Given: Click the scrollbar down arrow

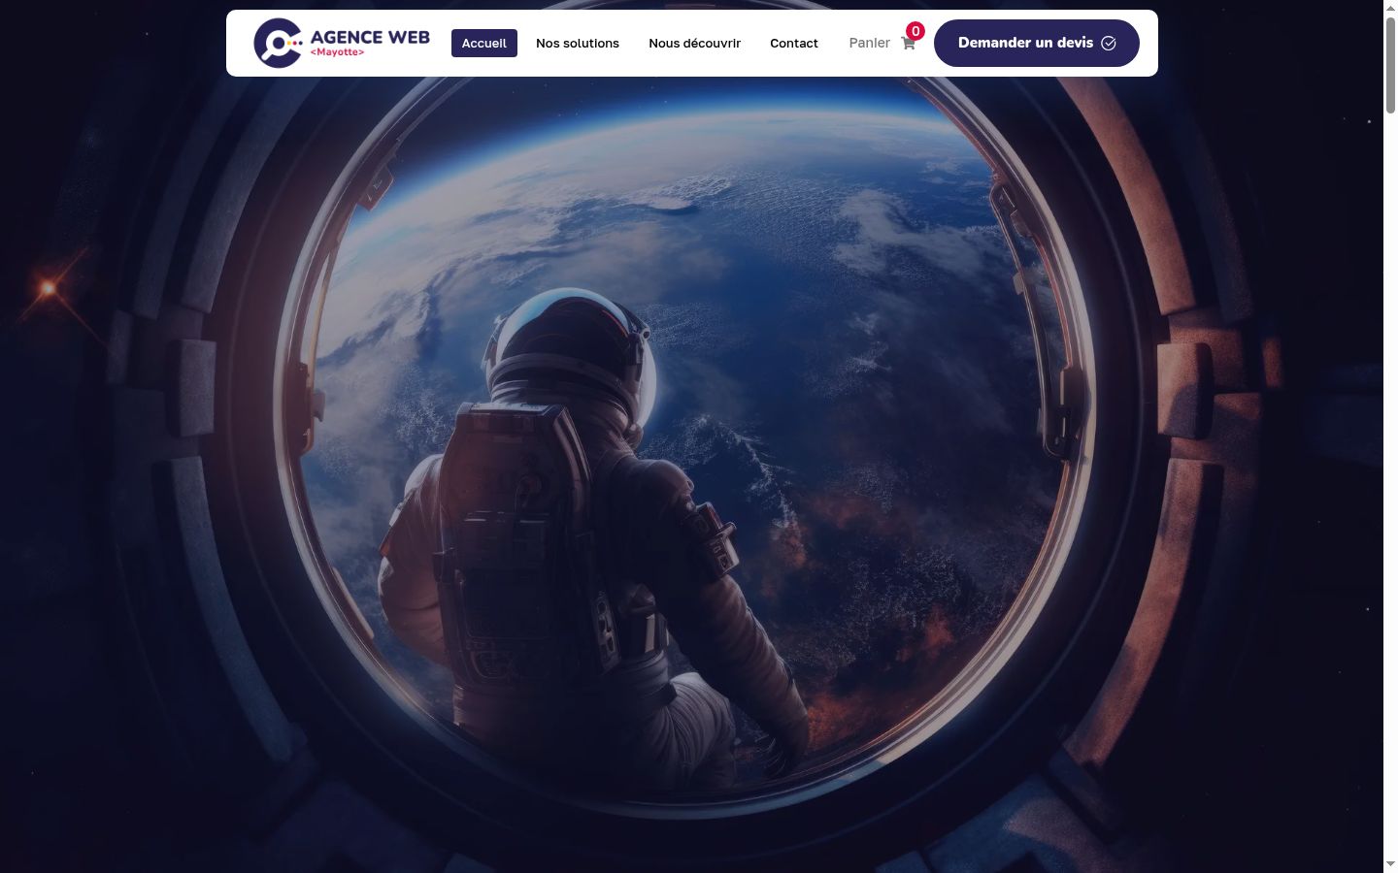Looking at the screenshot, I should (1390, 864).
